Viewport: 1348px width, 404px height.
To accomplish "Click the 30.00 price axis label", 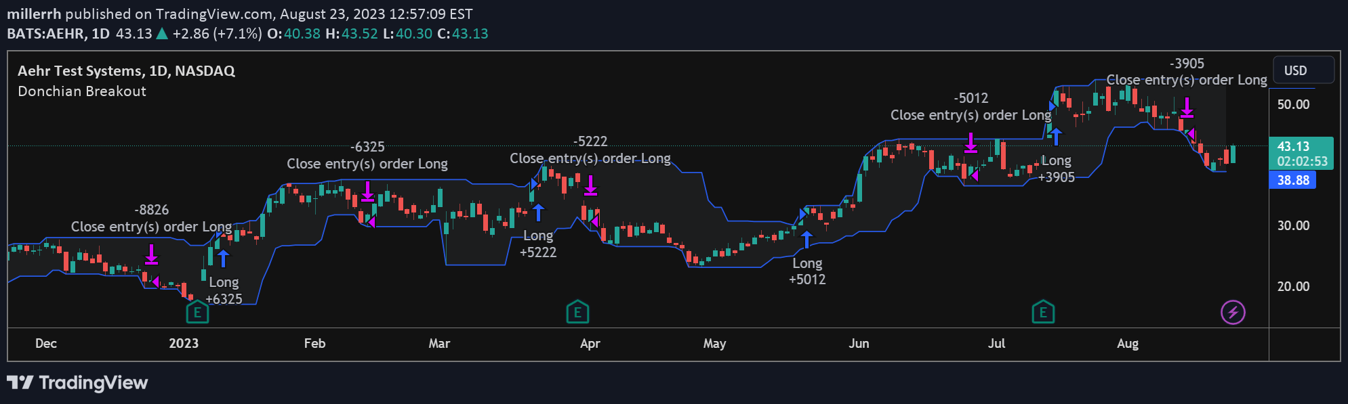I will (1293, 225).
